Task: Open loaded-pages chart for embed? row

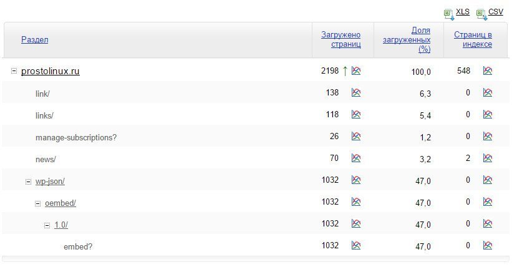Action: (x=356, y=245)
